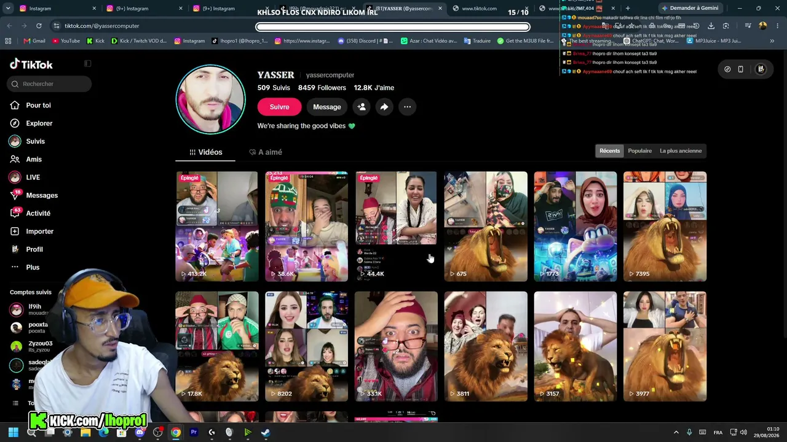Open pinned video with 413.2K views
787x442 pixels.
tap(216, 227)
